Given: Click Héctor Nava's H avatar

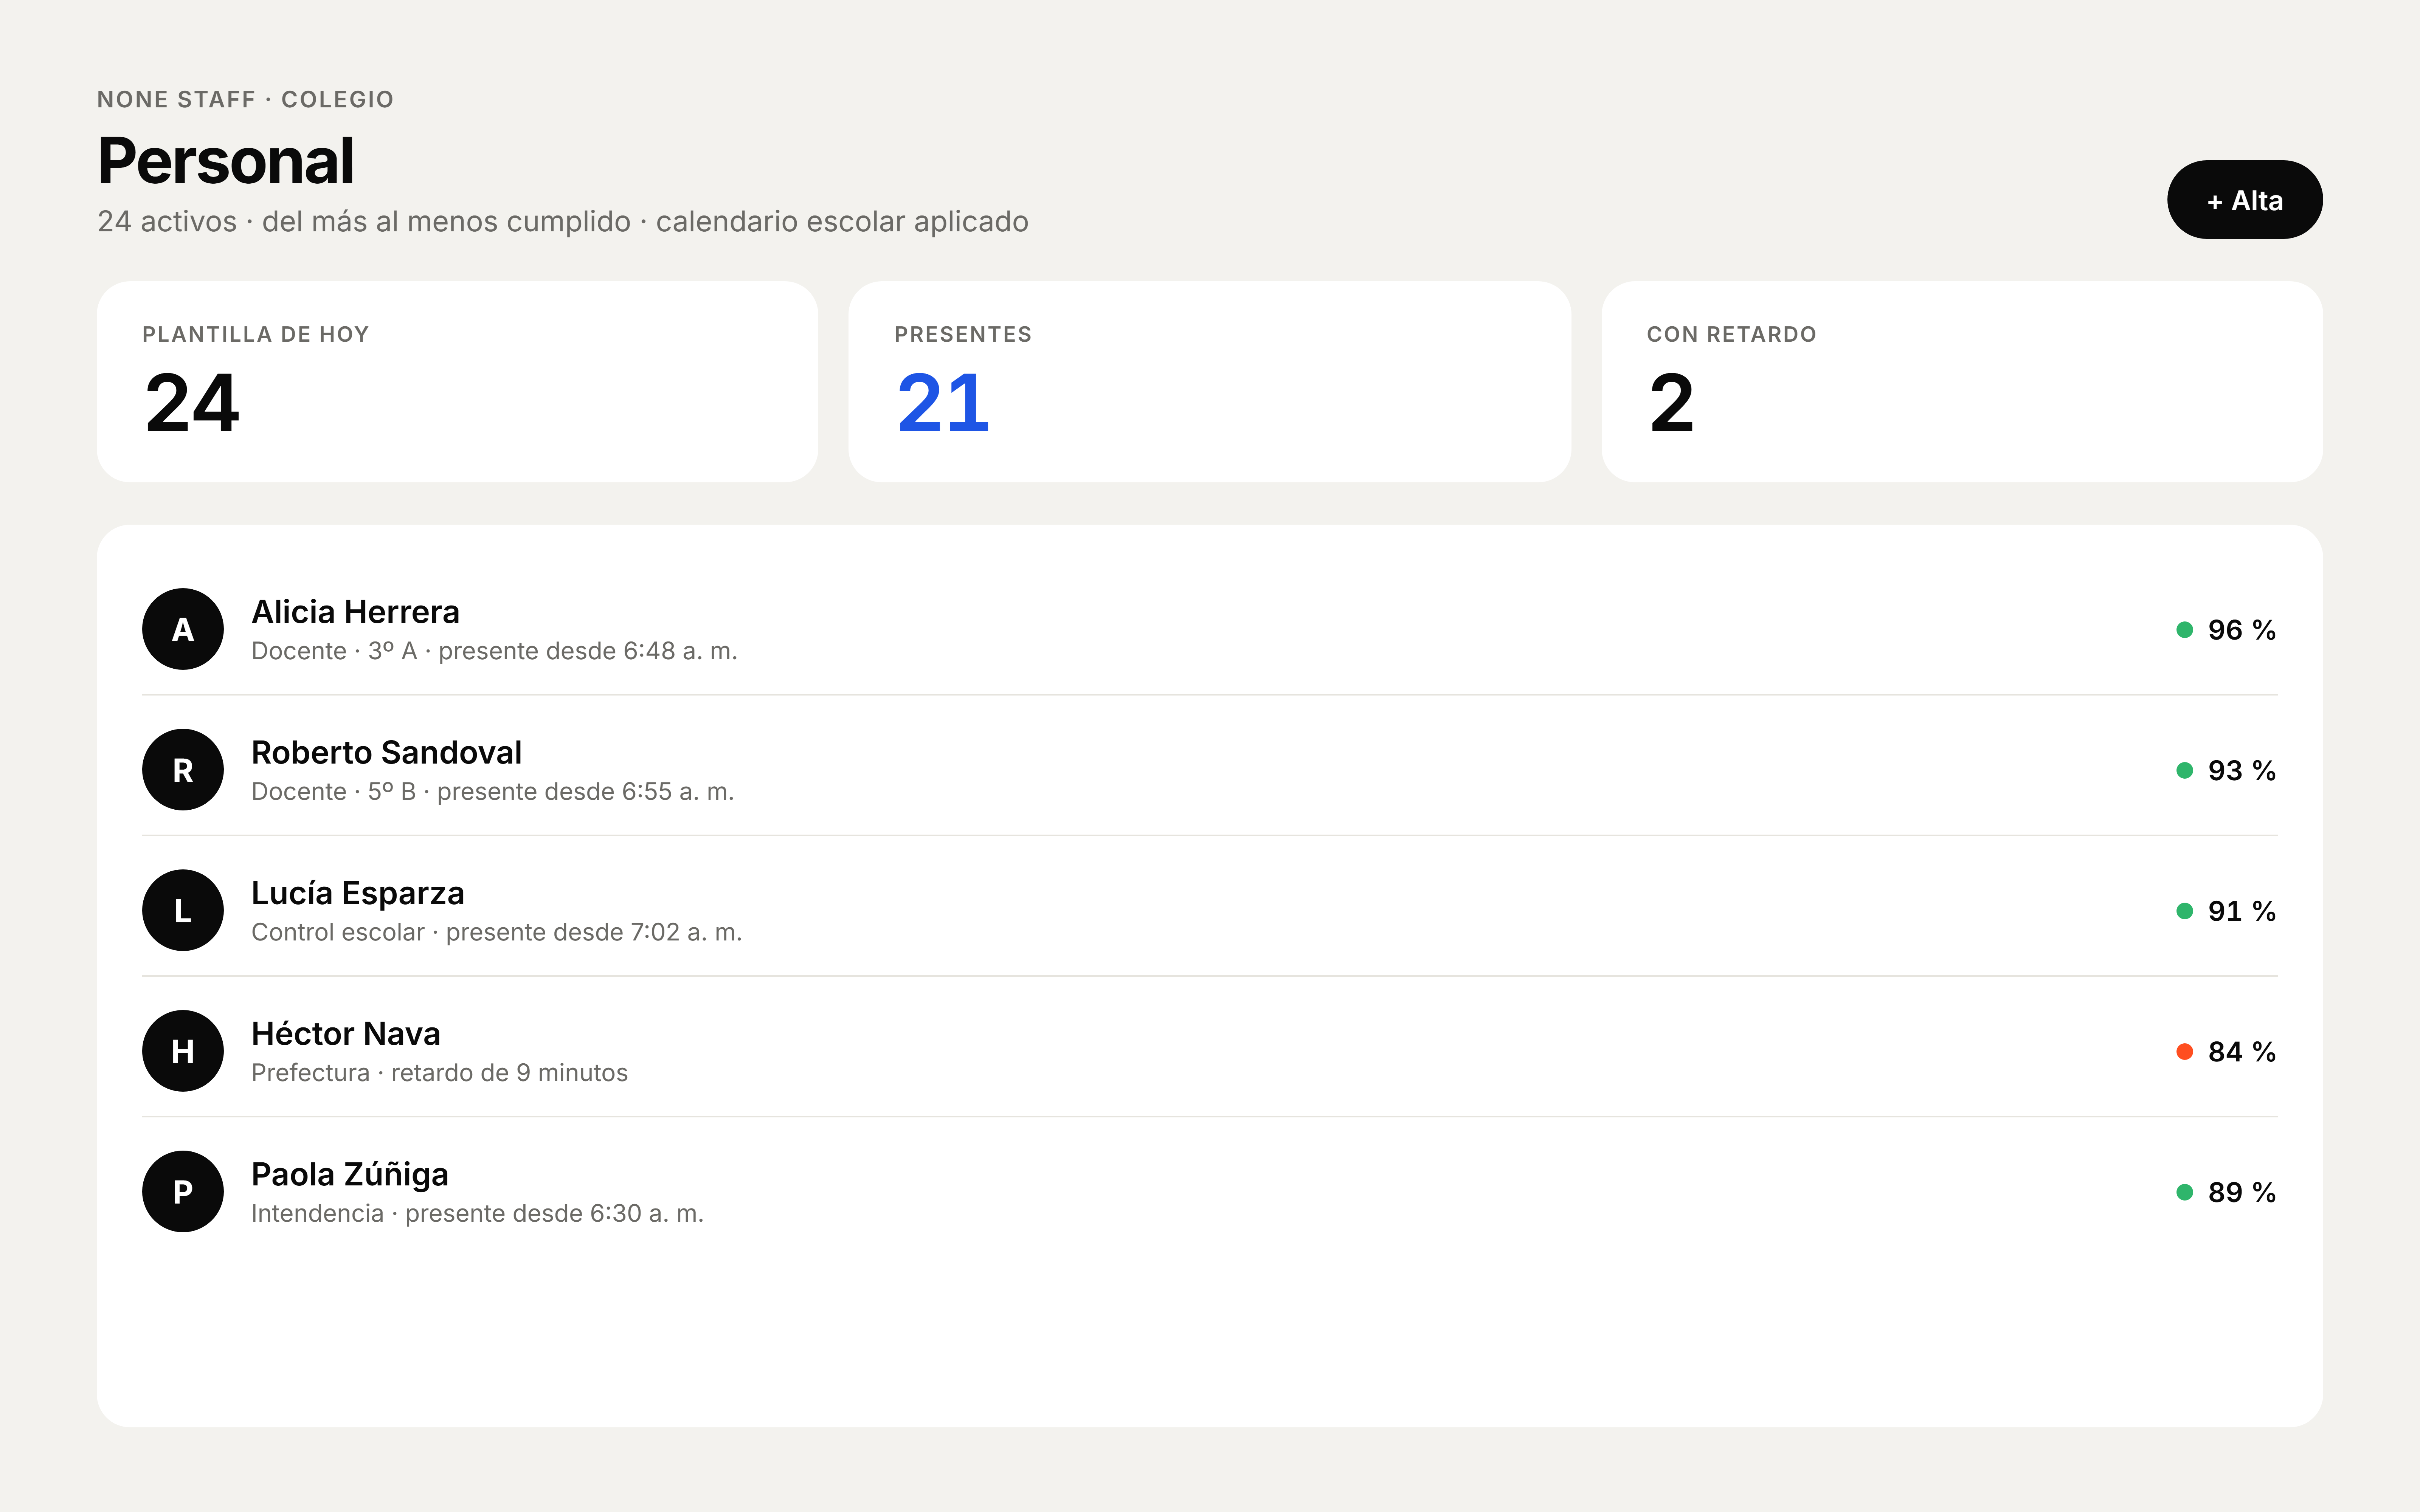Looking at the screenshot, I should click(183, 1051).
